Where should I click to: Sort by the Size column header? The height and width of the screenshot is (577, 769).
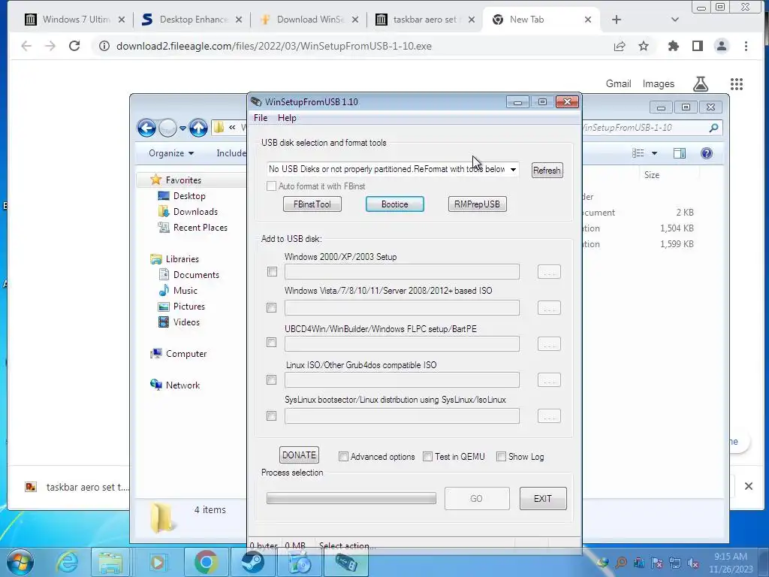coord(652,175)
